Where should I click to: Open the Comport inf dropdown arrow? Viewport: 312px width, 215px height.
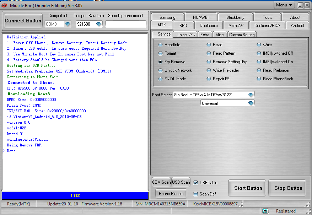click(68, 24)
